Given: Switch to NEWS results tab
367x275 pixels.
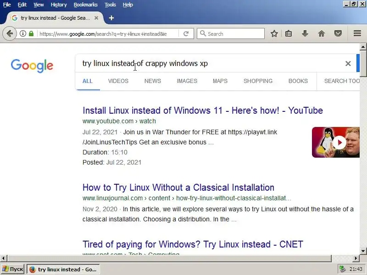Looking at the screenshot, I should (x=153, y=81).
